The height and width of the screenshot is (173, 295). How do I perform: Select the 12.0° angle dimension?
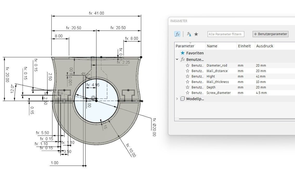(12, 89)
